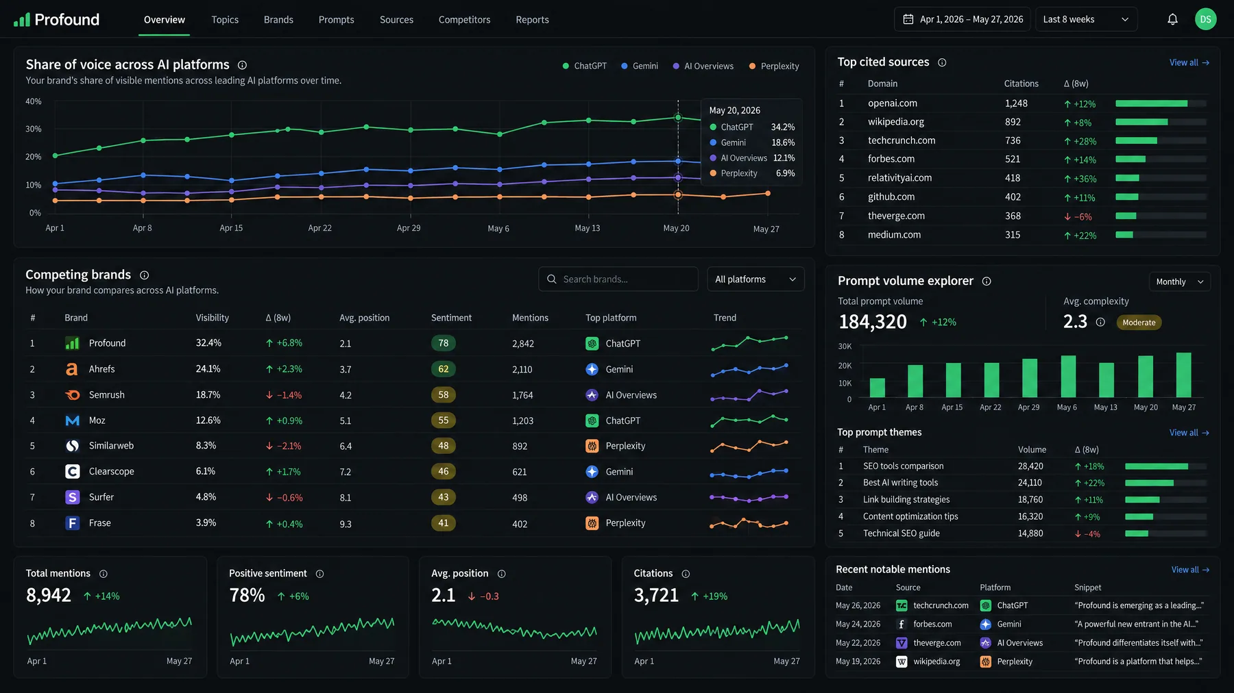Screen dimensions: 1234x693
Task: Toggle Perplexity series in chart legend
Action: (774, 66)
